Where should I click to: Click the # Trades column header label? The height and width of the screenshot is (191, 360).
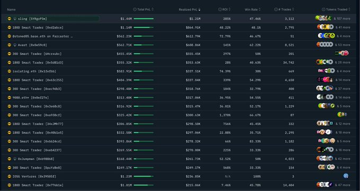284,10
